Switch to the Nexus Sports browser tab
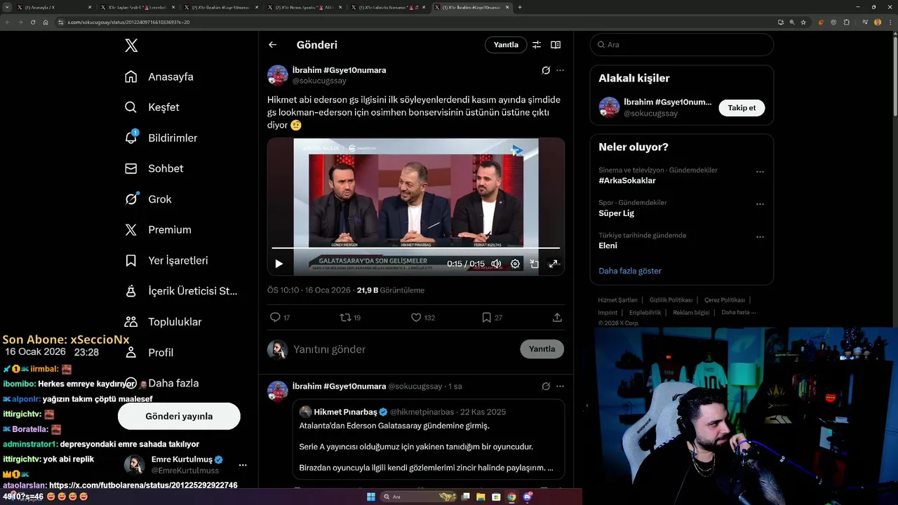The image size is (898, 505). tap(307, 7)
